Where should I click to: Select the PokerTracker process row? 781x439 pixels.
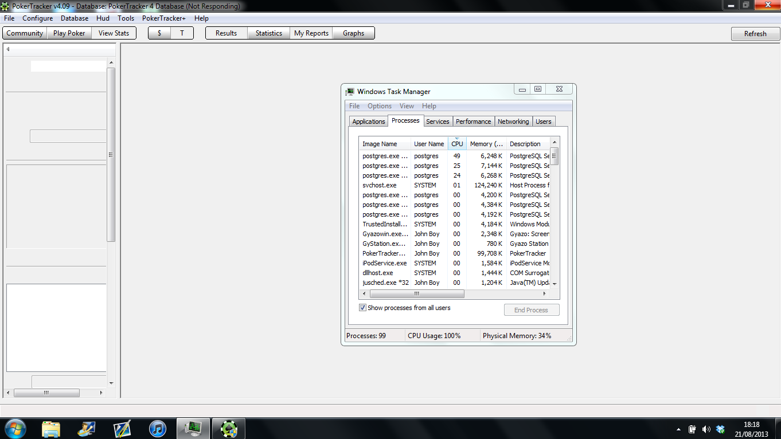point(455,253)
